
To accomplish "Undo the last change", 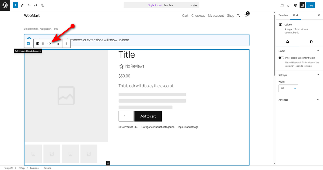I will (x=29, y=5).
